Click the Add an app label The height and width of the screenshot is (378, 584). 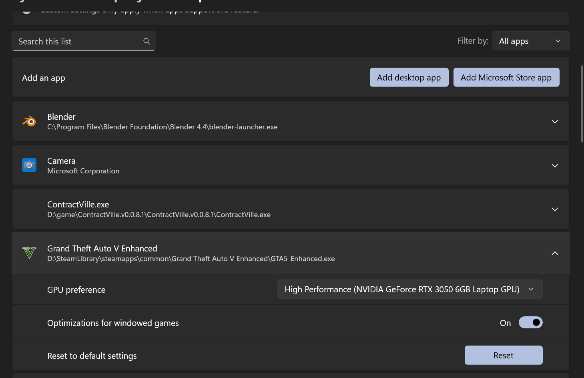click(x=44, y=78)
